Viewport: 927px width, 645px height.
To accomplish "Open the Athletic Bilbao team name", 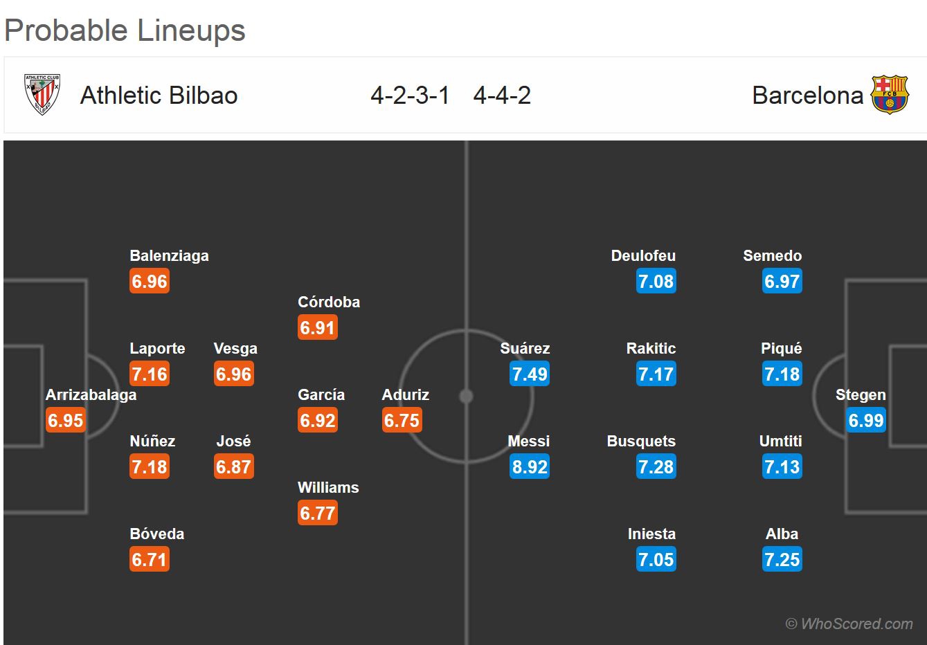I will (x=159, y=96).
